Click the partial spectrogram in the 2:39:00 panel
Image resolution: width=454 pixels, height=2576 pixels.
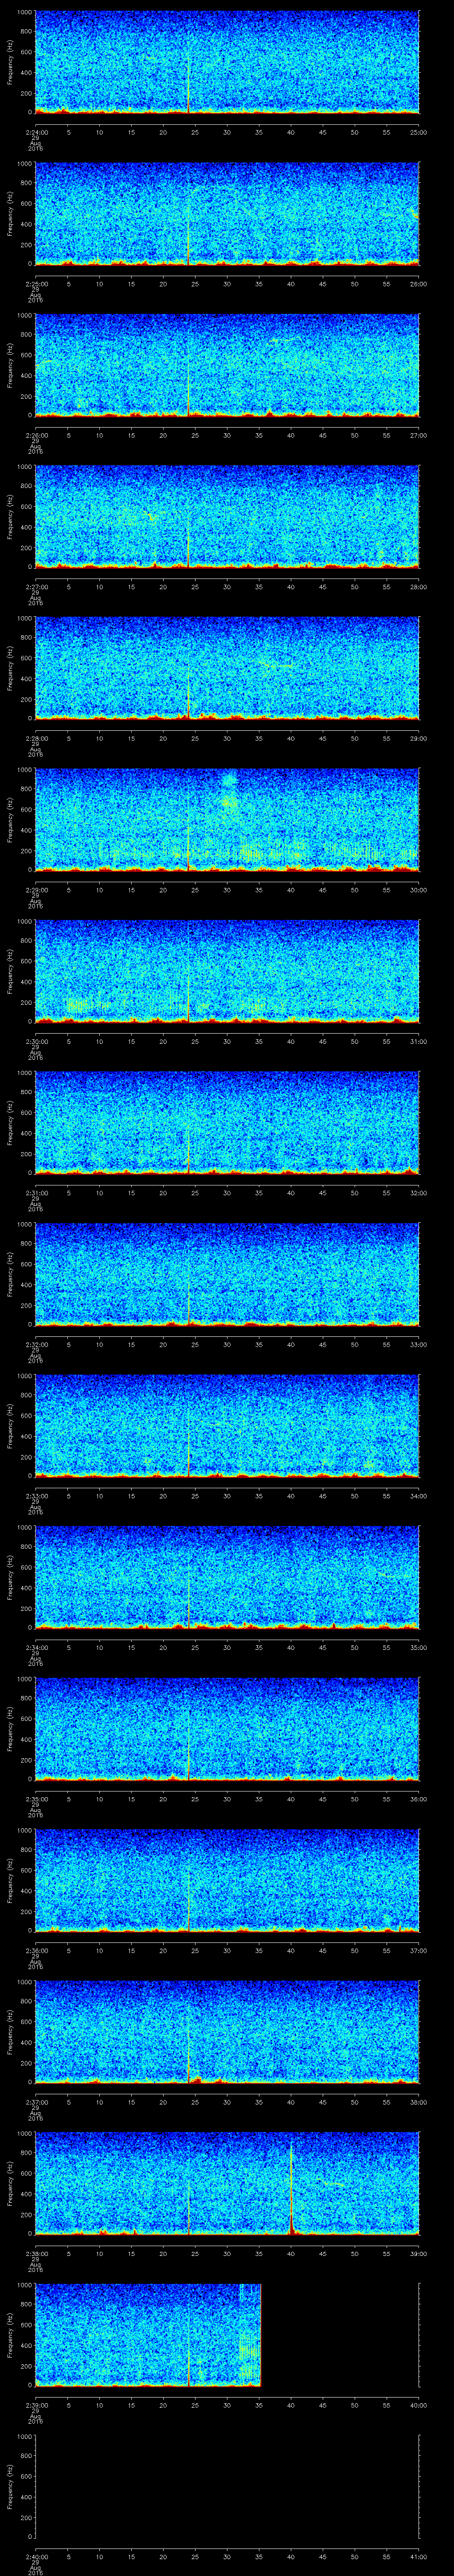pyautogui.click(x=148, y=2335)
